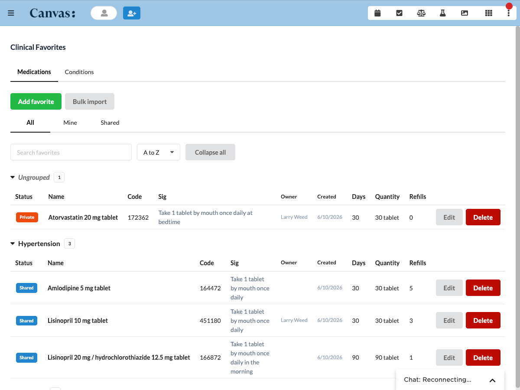Click 'Chat: Reconnecting...' text
Image resolution: width=520 pixels, height=390 pixels.
(x=438, y=380)
